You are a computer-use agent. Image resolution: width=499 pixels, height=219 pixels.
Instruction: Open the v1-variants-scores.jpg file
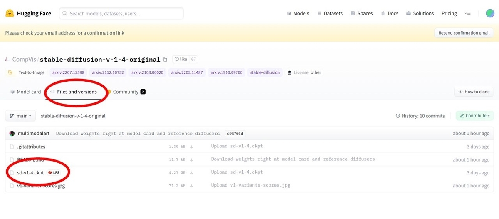pyautogui.click(x=41, y=186)
